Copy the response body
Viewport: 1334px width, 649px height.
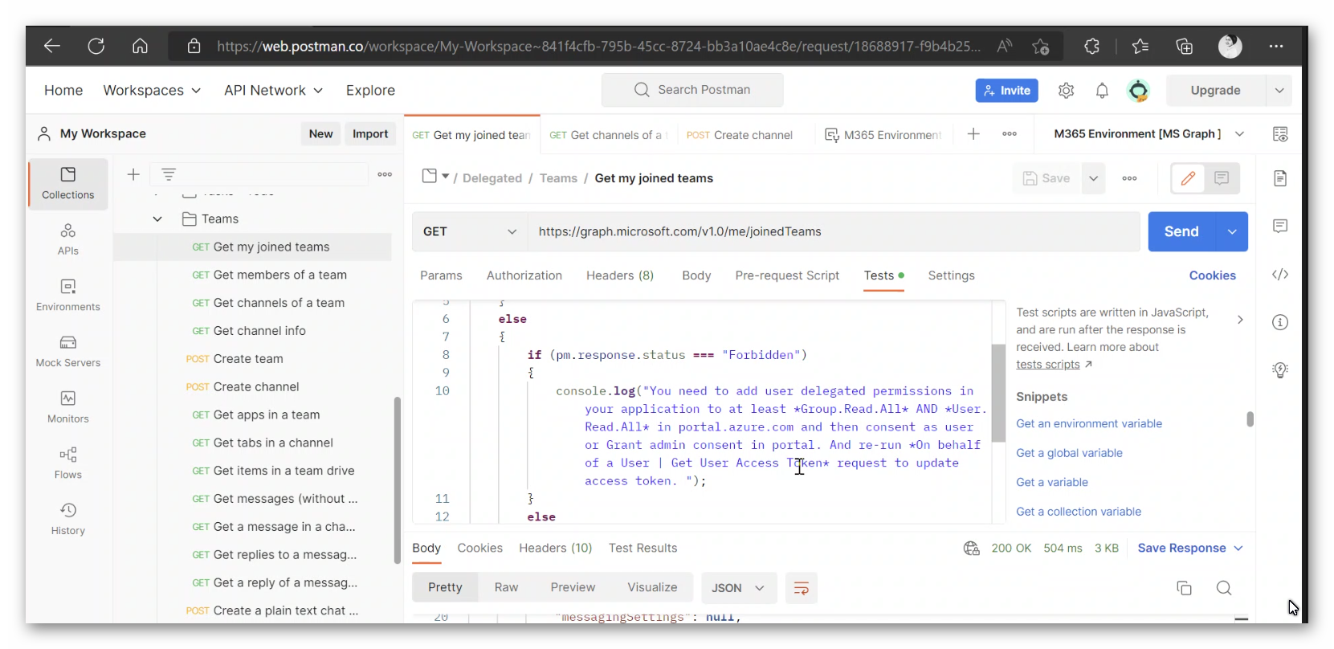1184,588
